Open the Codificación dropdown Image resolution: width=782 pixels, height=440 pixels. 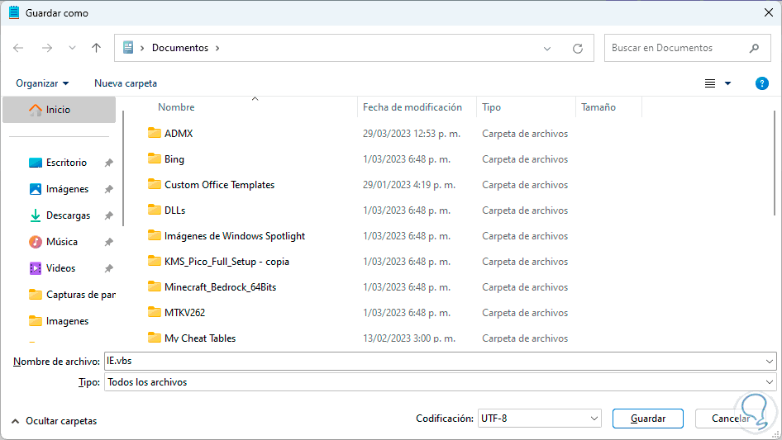point(539,419)
